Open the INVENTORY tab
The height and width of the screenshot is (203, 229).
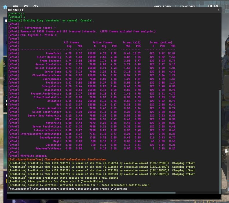[162, 6]
